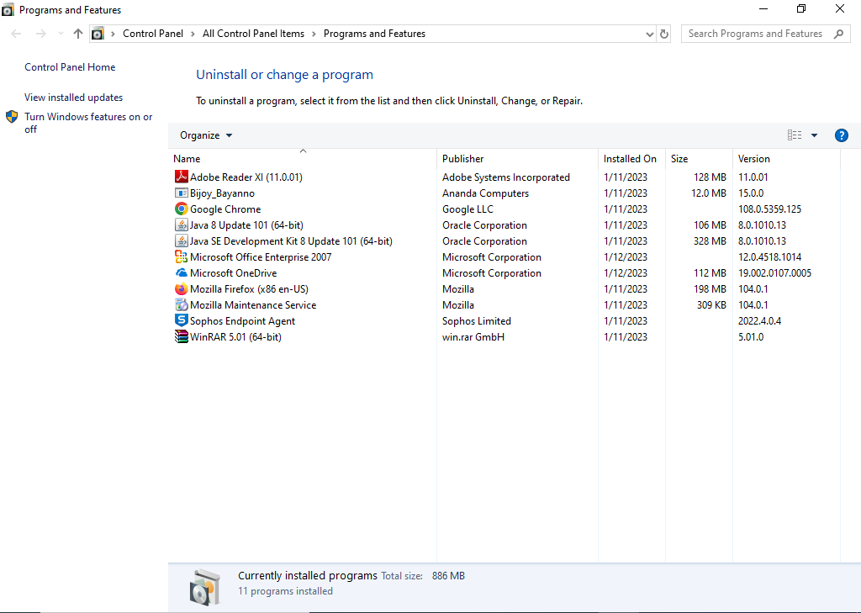Click the Google LLC publisher cell
Image resolution: width=861 pixels, height=613 pixels.
click(467, 209)
